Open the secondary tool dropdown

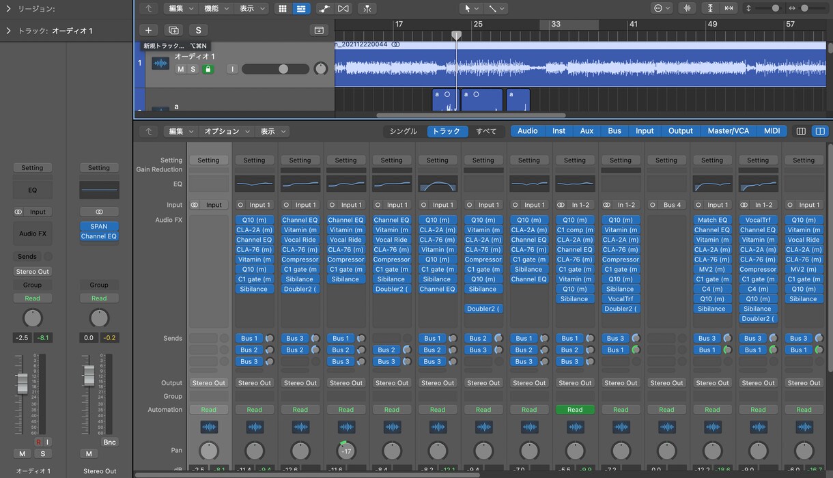click(496, 8)
